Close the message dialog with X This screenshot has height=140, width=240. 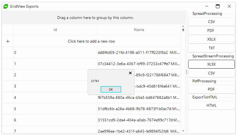(x=130, y=73)
